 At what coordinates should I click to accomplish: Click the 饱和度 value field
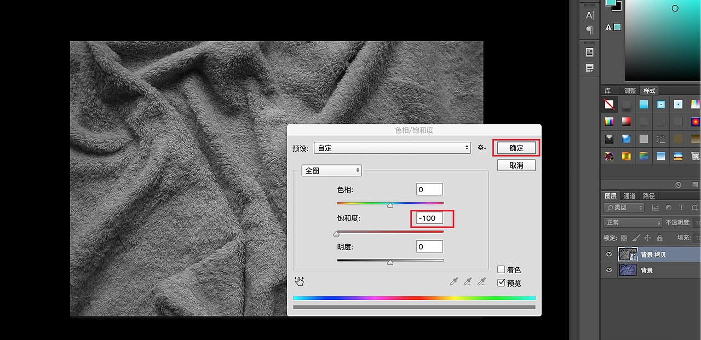(429, 218)
